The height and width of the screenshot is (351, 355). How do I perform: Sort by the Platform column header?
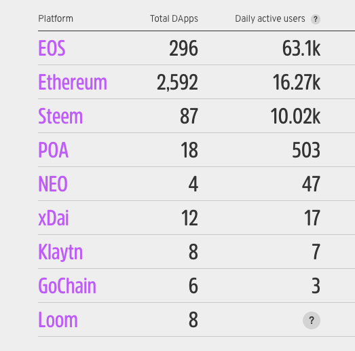tap(56, 18)
